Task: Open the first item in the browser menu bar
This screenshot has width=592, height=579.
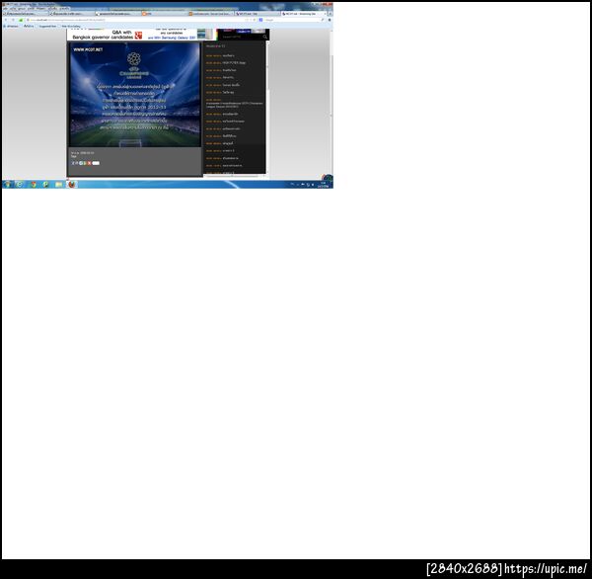Action: point(5,8)
